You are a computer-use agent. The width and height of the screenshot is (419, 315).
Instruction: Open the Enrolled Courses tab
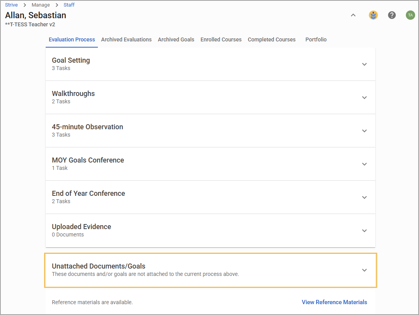(221, 39)
